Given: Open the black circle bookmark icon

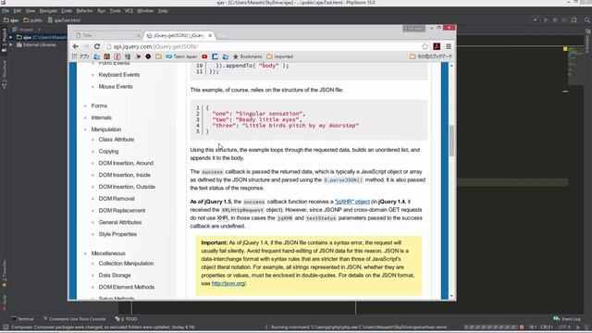Looking at the screenshot, I should [148, 56].
